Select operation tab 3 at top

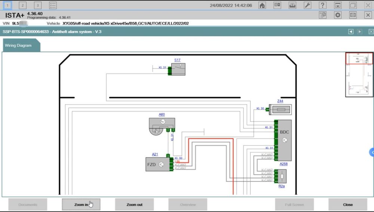click(38, 5)
